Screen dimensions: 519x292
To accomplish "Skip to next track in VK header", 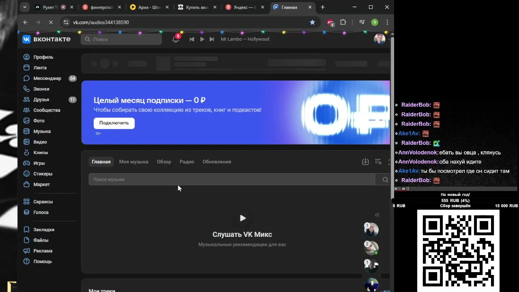I will click(x=212, y=39).
